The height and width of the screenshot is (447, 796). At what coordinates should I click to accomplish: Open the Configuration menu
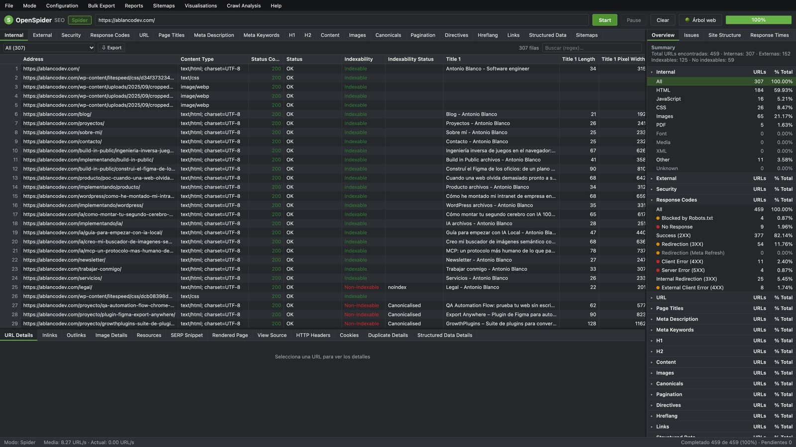coord(62,5)
